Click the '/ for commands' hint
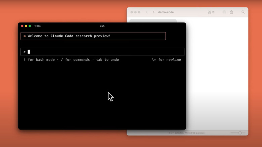The width and height of the screenshot is (262, 147). (x=75, y=60)
